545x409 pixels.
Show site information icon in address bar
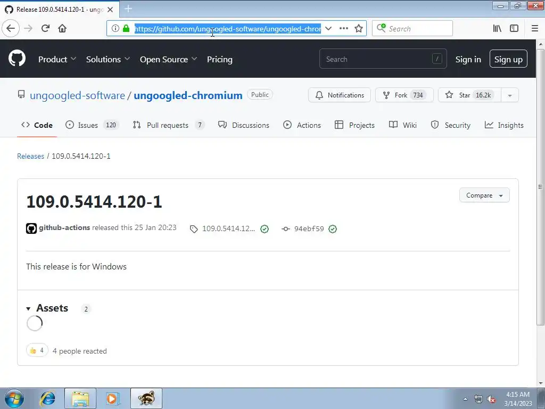pyautogui.click(x=115, y=28)
